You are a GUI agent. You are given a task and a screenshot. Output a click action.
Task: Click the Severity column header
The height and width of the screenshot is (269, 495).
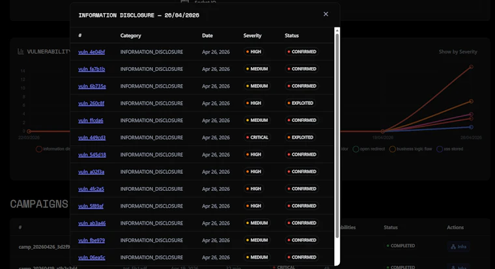[252, 36]
